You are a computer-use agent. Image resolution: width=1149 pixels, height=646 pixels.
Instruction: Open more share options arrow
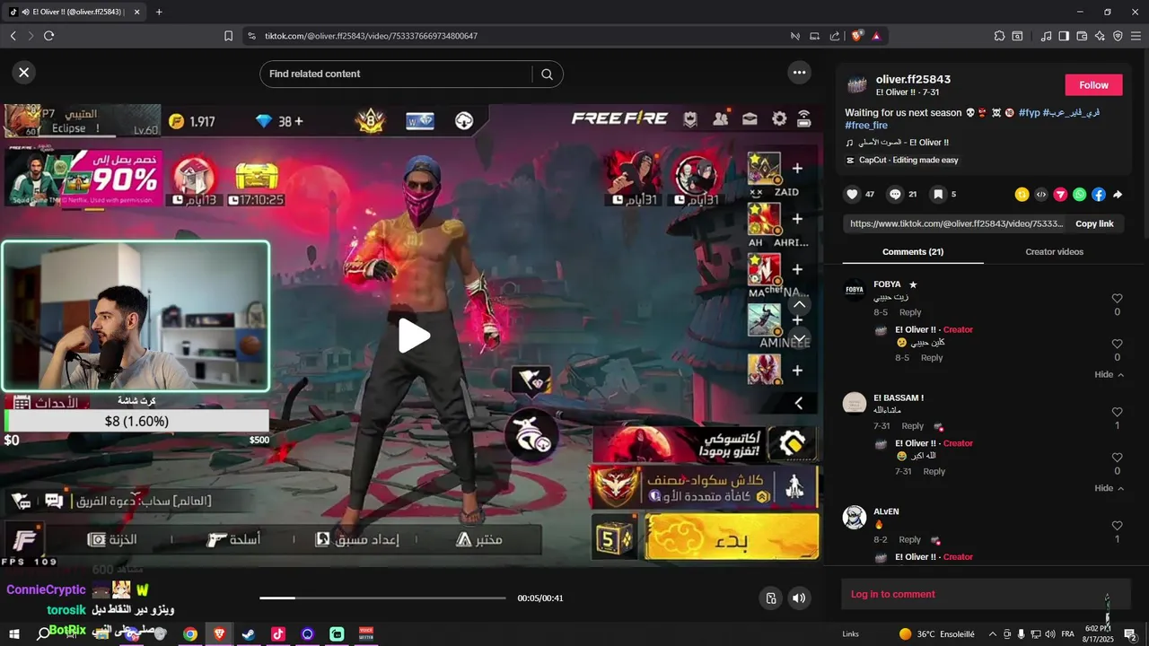click(1118, 194)
